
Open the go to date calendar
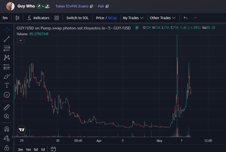point(53,149)
